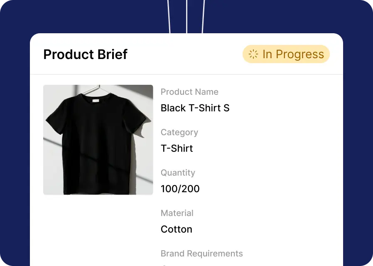Click the connector lines above the card
373x266 pixels.
[x=186, y=16]
